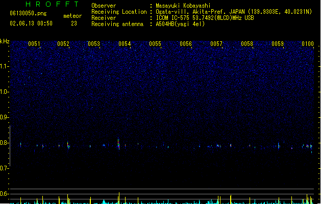
Task: Click the 0.8 kHz axis label
Action: click(x=4, y=143)
